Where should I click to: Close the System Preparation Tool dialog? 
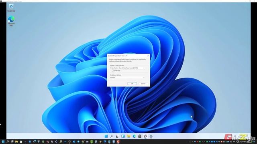pos(148,56)
